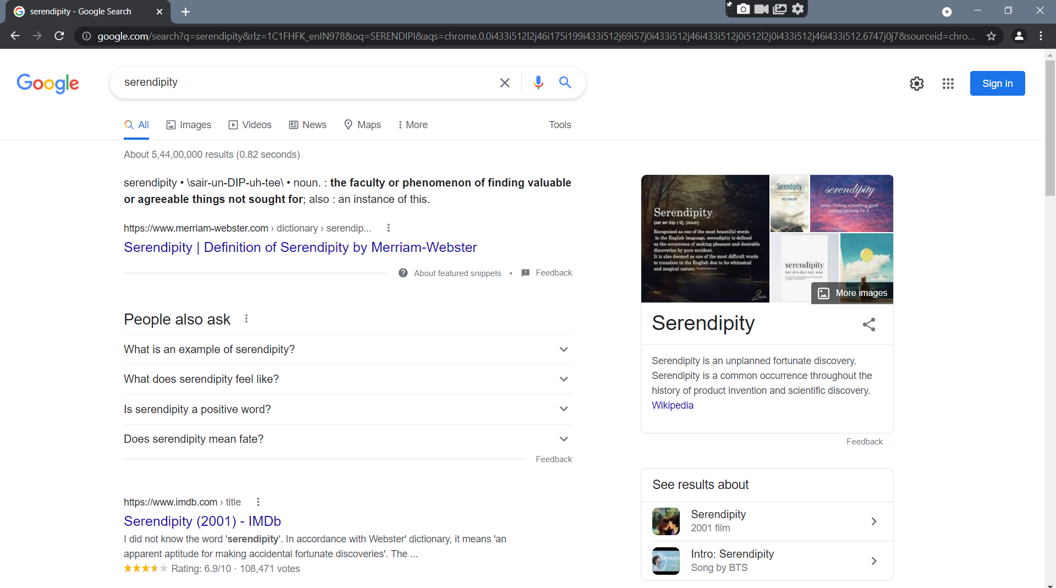Open options dots beside Merriam-Webster result URL
Viewport: 1056px width, 588px height.
[x=388, y=228]
